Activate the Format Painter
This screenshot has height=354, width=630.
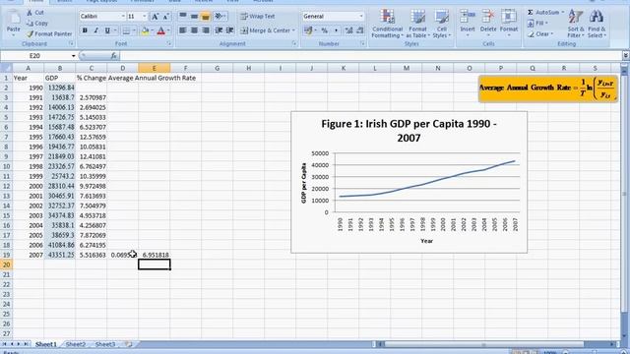(49, 34)
